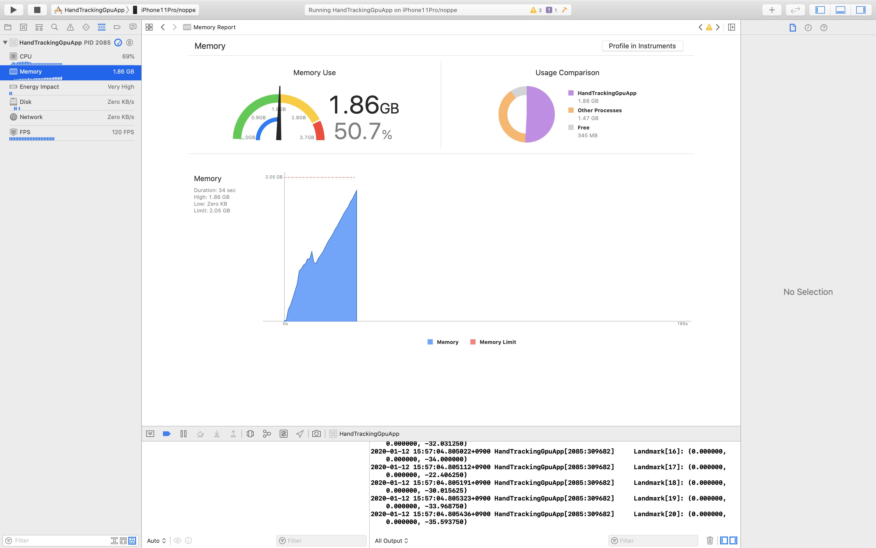Toggle the navigator pane visibility
The width and height of the screenshot is (876, 548).
pos(820,10)
